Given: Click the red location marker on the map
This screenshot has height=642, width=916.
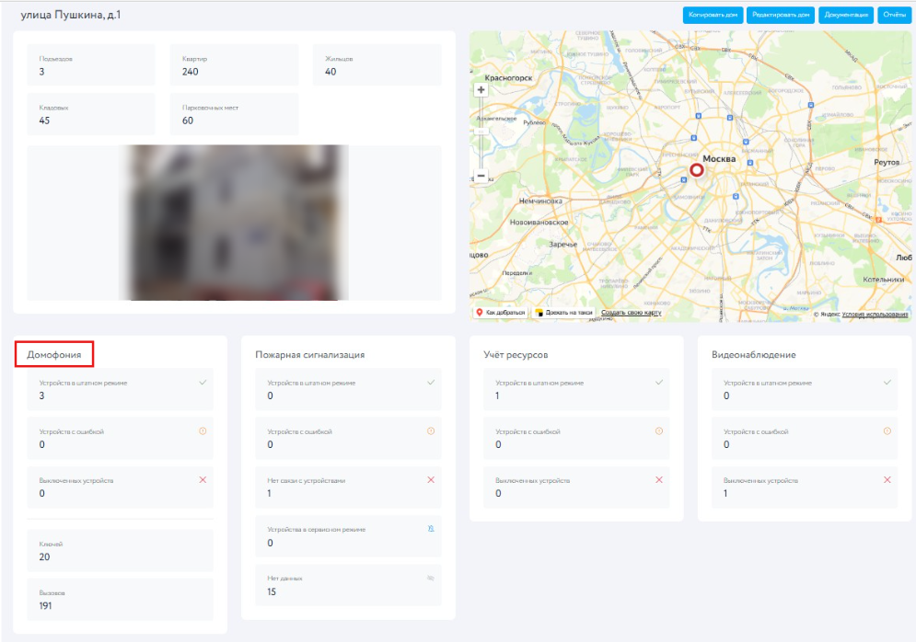Looking at the screenshot, I should coord(697,170).
